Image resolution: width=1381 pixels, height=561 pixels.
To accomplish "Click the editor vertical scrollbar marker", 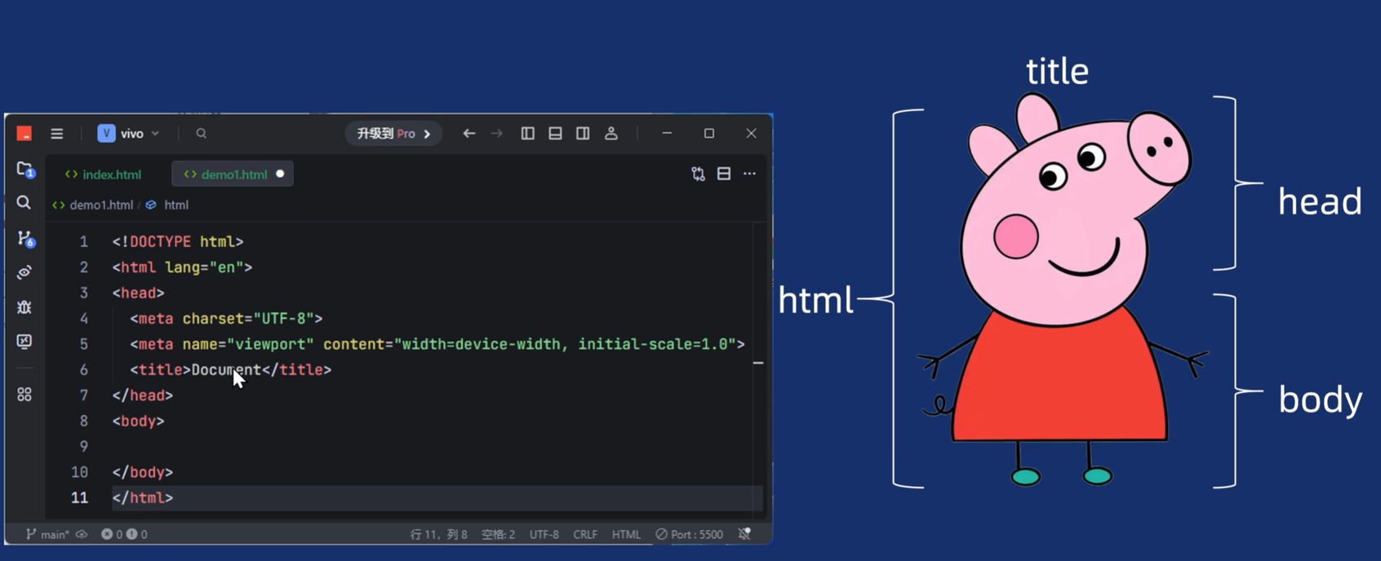I will click(758, 363).
